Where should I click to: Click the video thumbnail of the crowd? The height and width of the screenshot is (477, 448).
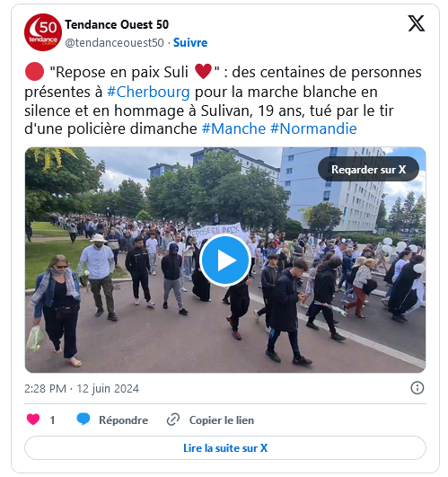tap(225, 261)
